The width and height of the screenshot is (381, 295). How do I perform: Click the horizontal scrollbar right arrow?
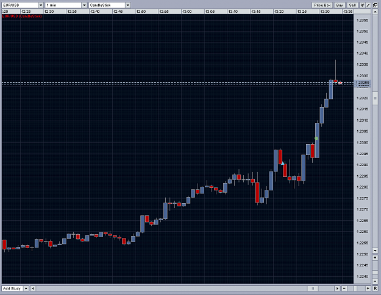coord(337,288)
